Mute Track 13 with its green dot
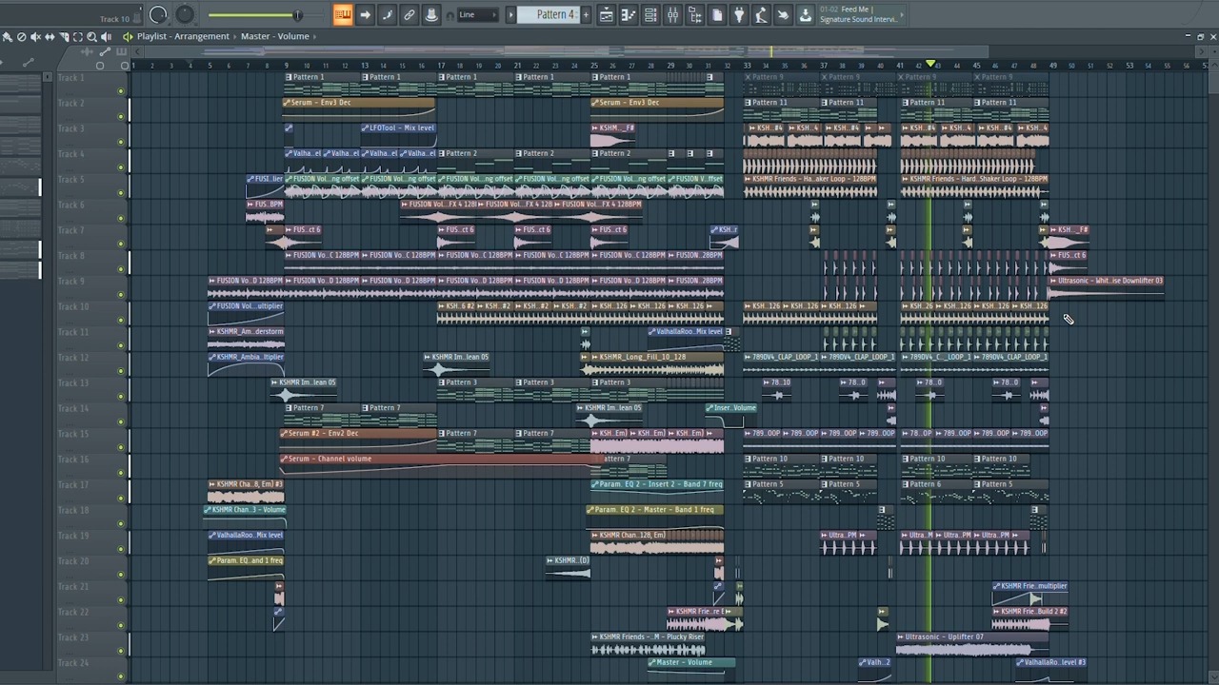This screenshot has height=685, width=1219. 121,397
